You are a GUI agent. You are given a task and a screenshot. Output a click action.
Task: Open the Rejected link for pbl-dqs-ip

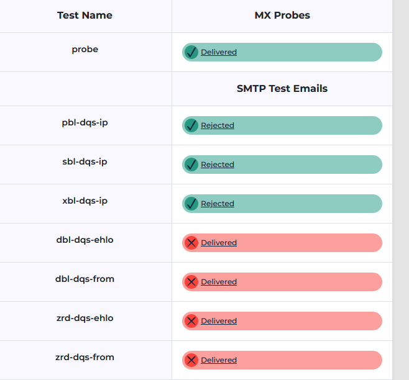(218, 125)
